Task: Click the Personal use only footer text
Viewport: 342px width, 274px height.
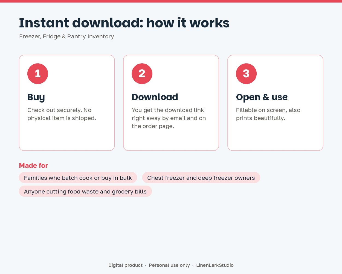Action: [169, 265]
